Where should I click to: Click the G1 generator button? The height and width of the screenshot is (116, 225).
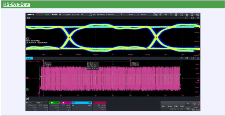(188, 104)
